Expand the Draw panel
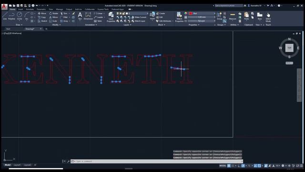This screenshot has height=172, width=305. coord(19,25)
